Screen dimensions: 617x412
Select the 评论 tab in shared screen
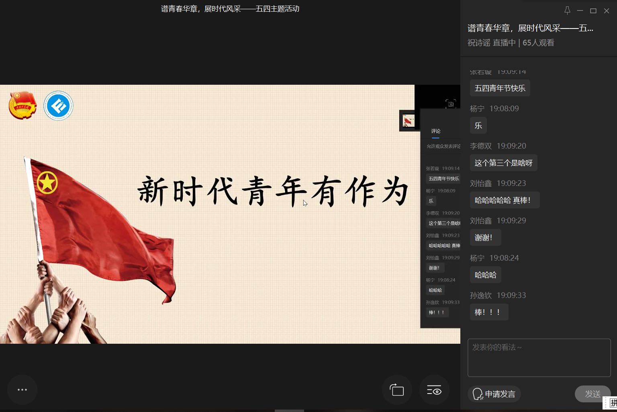(436, 131)
